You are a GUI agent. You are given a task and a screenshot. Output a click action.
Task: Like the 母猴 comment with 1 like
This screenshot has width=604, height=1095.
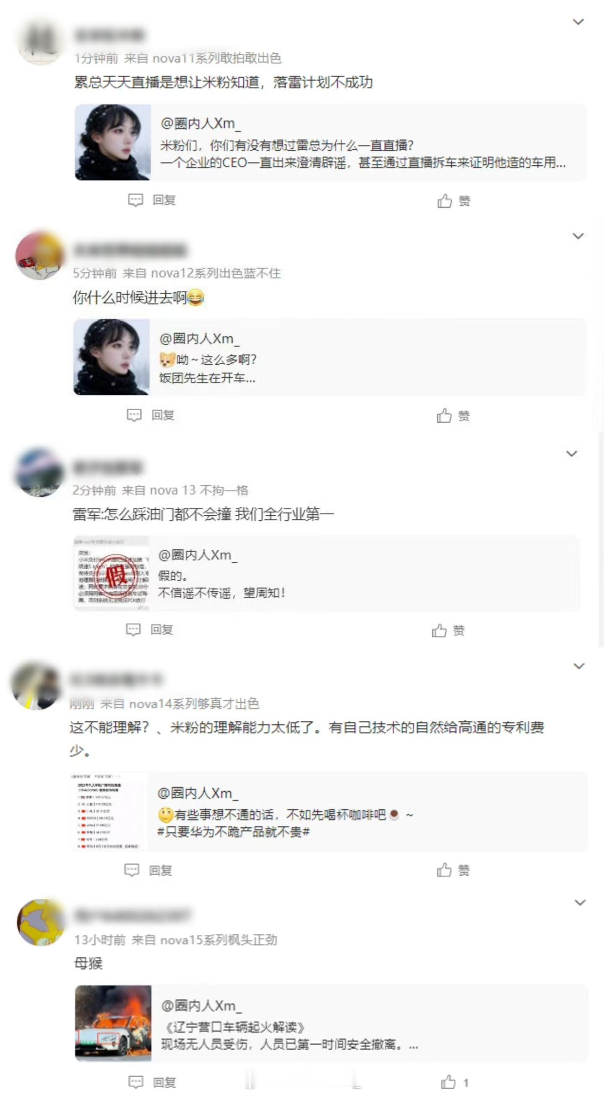click(454, 1082)
